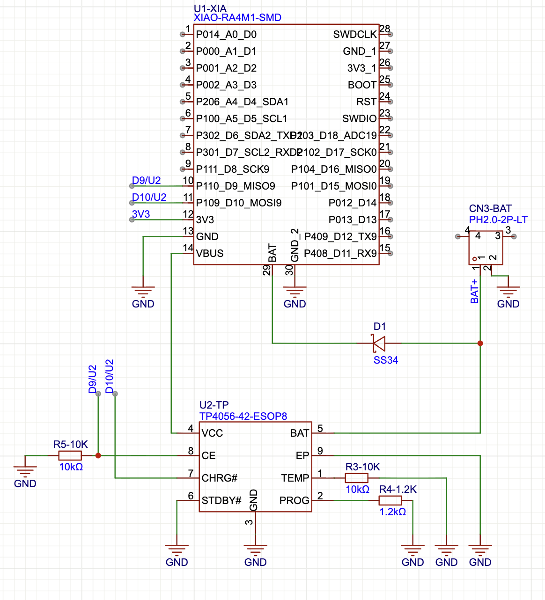The image size is (545, 600).
Task: Click the SS34 diode value label
Action: point(385,360)
